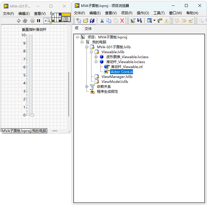
Task: Open the magnifier search control in the VI toolbar
Action: point(47,21)
